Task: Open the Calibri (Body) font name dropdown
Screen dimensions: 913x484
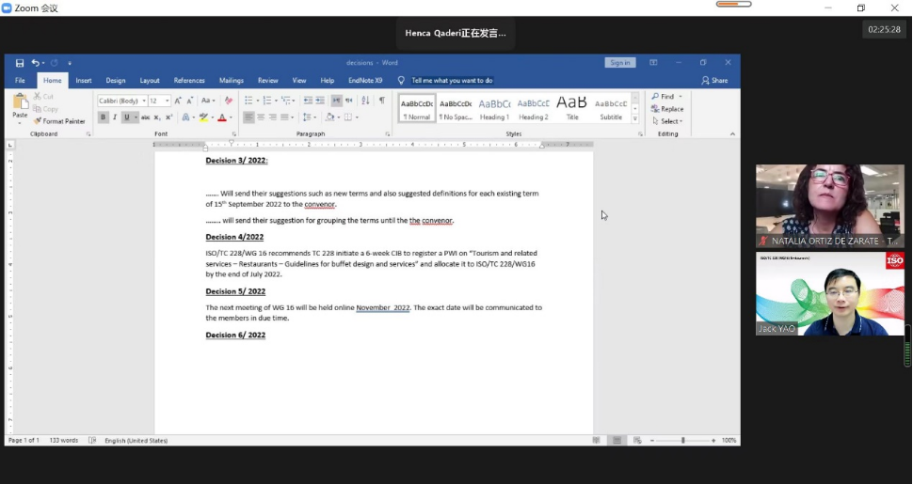Action: (142, 101)
